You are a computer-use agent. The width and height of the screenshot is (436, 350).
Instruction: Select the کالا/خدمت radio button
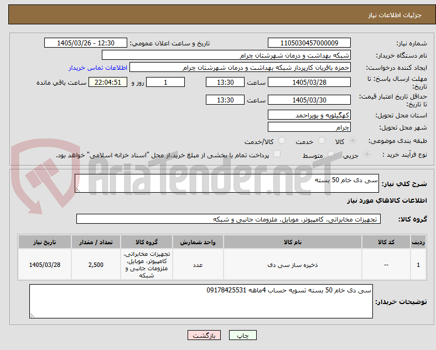[282, 141]
